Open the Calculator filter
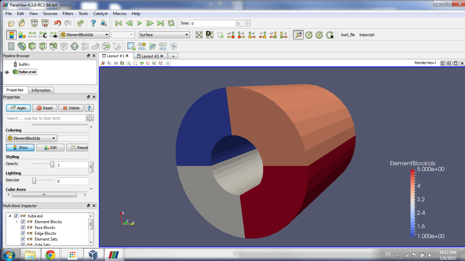The image size is (465, 261). tap(11, 46)
